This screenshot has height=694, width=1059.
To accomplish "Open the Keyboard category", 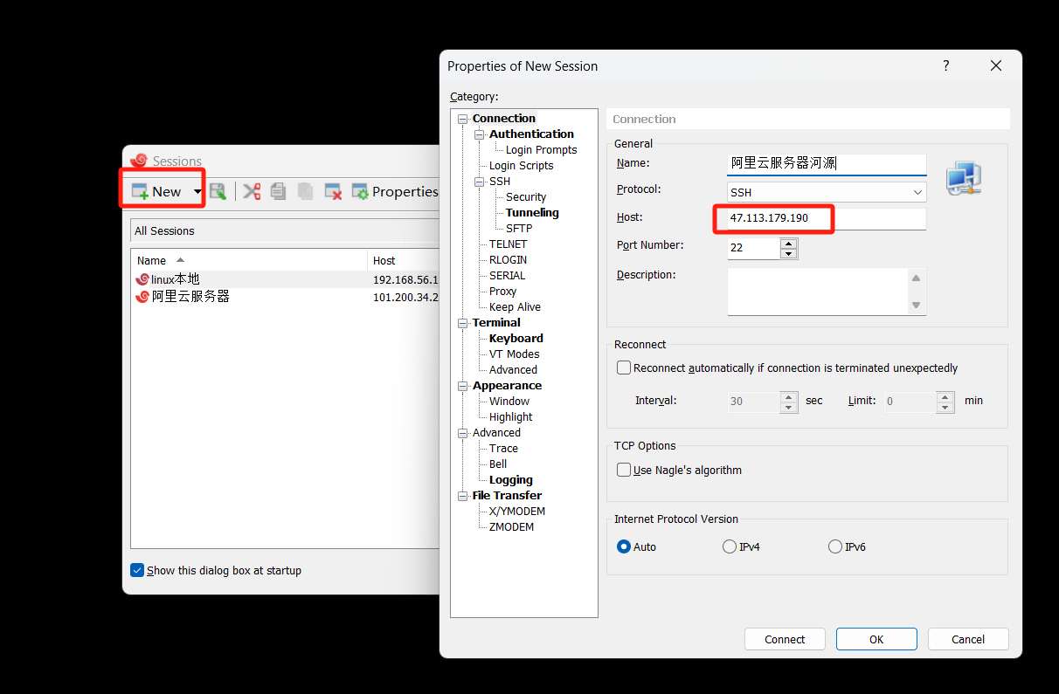I will tap(516, 339).
